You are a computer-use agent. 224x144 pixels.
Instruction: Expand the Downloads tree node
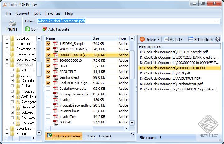click(7, 128)
